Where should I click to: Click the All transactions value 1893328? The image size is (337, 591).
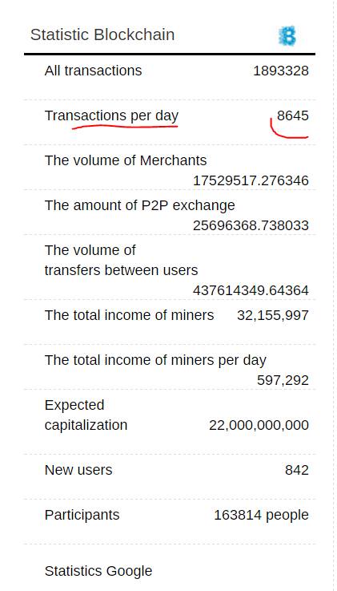pos(281,71)
